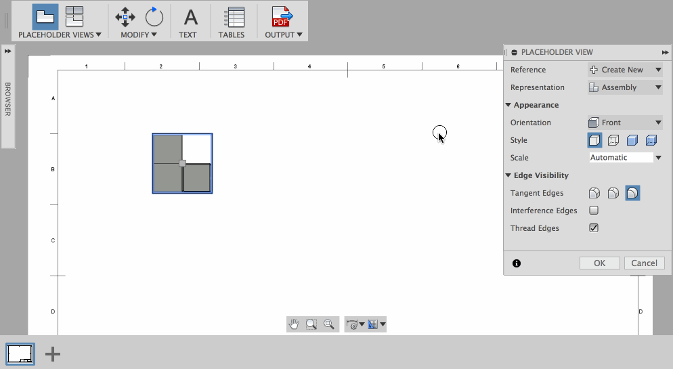Viewport: 673px width, 369px height.
Task: Open the grid and snaps icon menu
Action: tap(376, 324)
